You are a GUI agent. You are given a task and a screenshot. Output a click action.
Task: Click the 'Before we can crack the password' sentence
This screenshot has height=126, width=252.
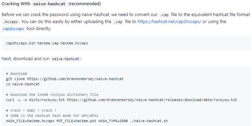(126, 21)
